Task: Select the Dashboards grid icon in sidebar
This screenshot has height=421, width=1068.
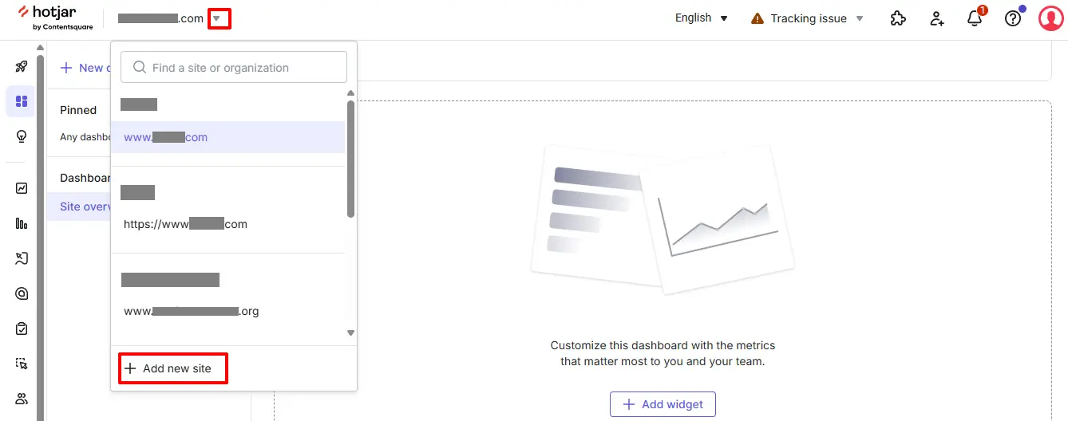Action: 22,101
